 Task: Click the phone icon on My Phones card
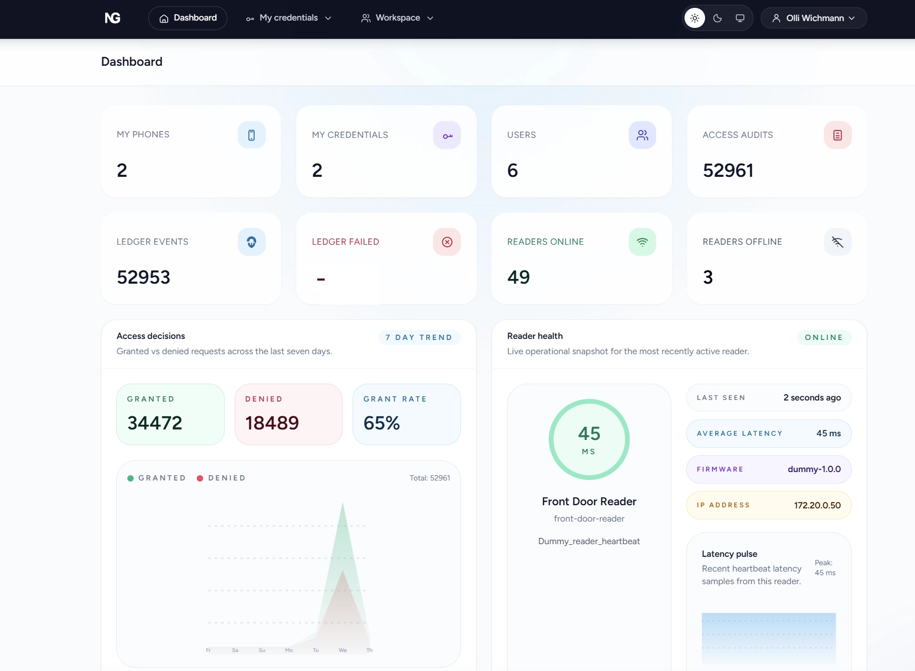pyautogui.click(x=252, y=135)
